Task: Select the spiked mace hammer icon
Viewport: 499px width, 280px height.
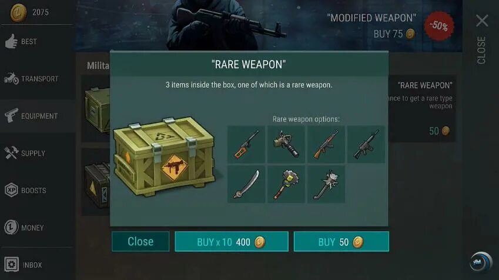Action: [x=286, y=184]
